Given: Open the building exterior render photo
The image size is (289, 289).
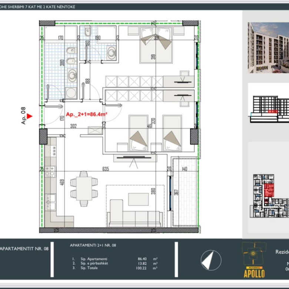Looking at the screenshot, I should coord(268,48).
